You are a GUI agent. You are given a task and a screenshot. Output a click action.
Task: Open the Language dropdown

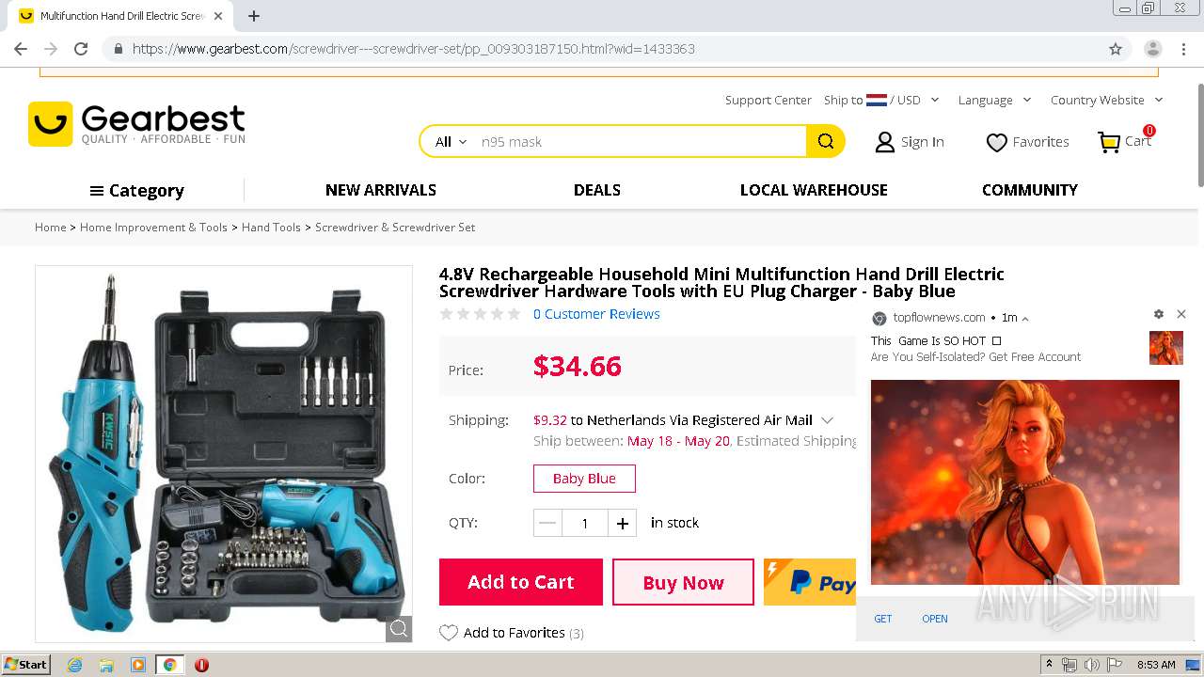[x=994, y=100]
